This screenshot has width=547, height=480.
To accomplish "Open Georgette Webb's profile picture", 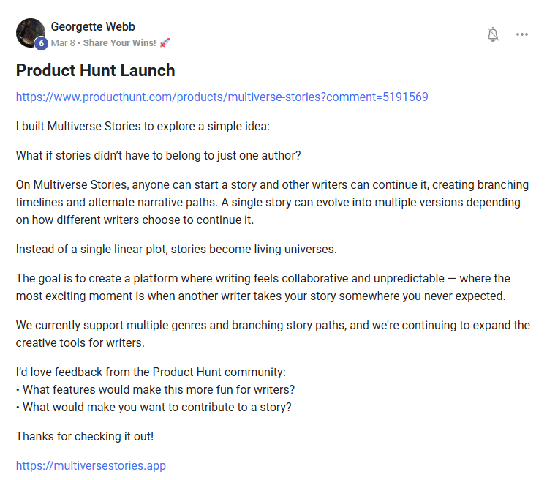I will click(x=31, y=33).
